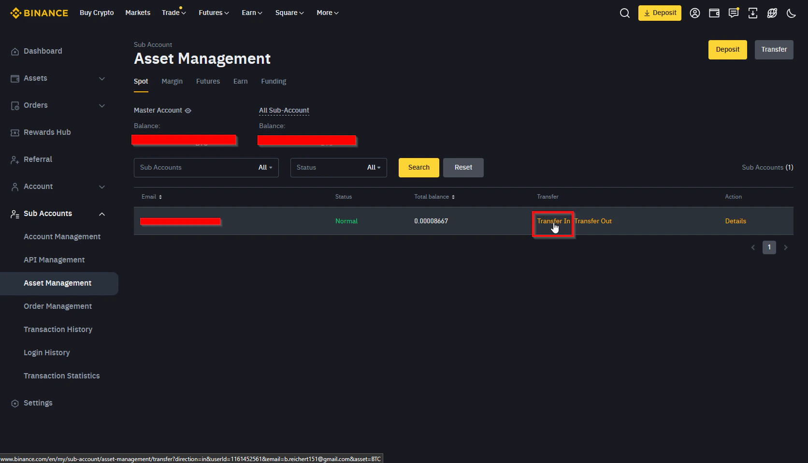The width and height of the screenshot is (808, 463).
Task: Select the Rewards Hub ticket icon
Action: pyautogui.click(x=14, y=132)
